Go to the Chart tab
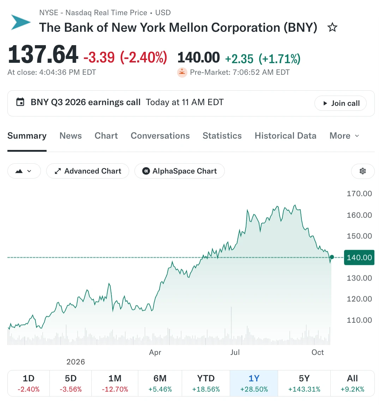 [106, 135]
